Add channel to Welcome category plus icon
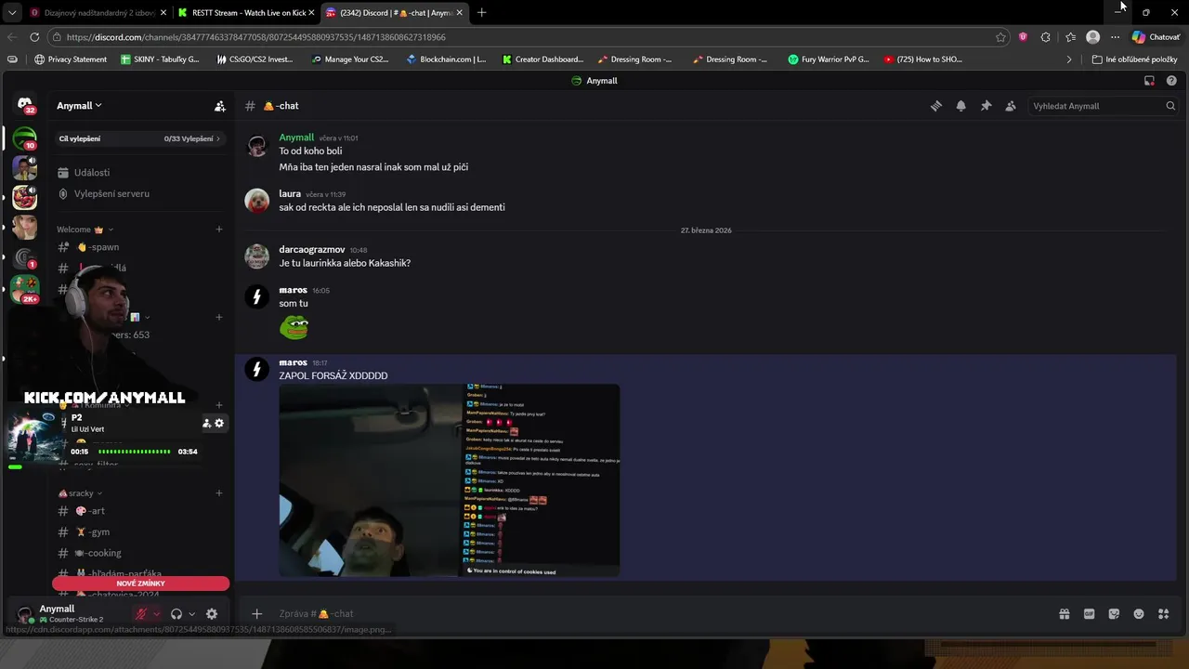This screenshot has height=669, width=1189. pyautogui.click(x=219, y=230)
